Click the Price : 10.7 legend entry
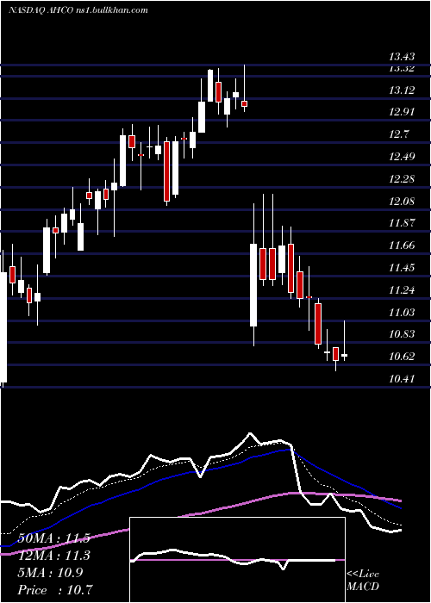The width and height of the screenshot is (431, 603). click(54, 590)
